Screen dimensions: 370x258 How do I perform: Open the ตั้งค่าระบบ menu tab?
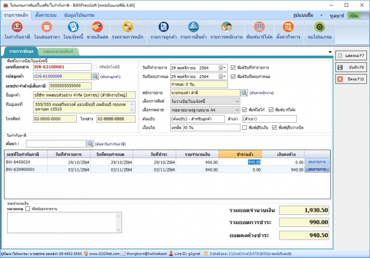tap(46, 15)
